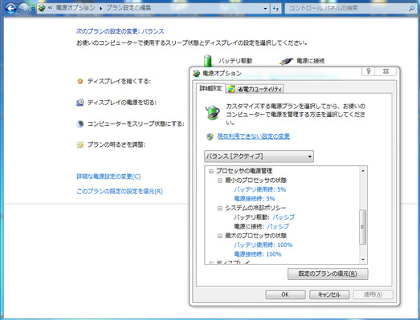Select 電源オプション breadcrumb in address bar

75,8
